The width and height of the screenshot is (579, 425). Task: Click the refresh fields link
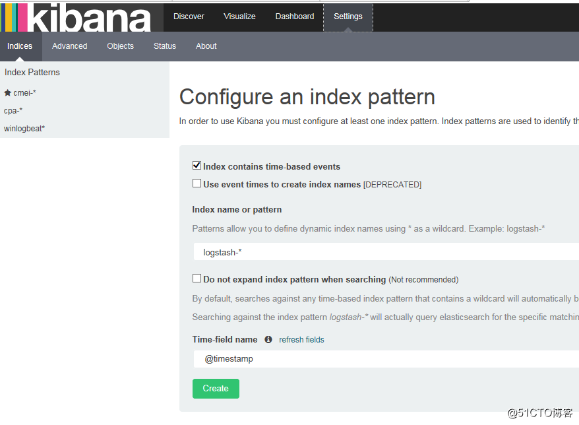pos(301,340)
